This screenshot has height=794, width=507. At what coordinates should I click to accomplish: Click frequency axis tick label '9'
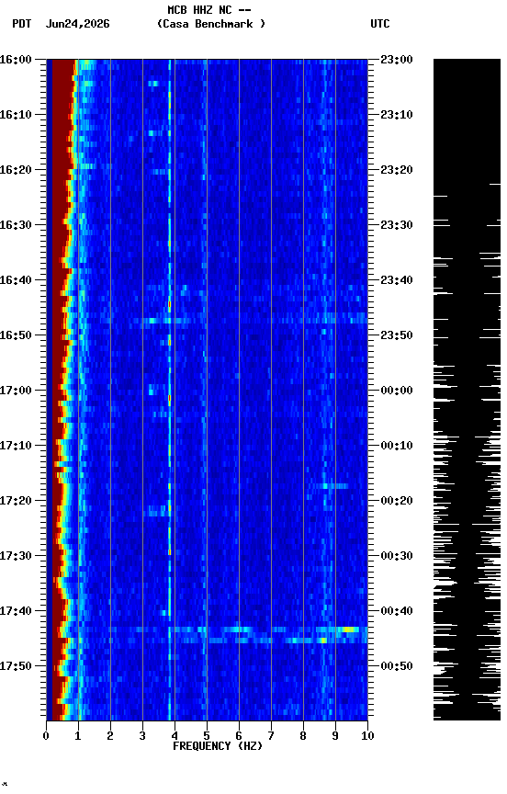pos(335,736)
